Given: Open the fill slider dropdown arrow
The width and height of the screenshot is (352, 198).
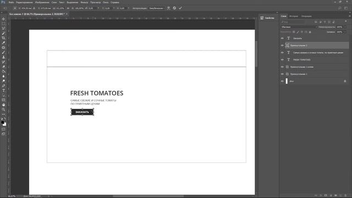Looking at the screenshot, I should 345,32.
